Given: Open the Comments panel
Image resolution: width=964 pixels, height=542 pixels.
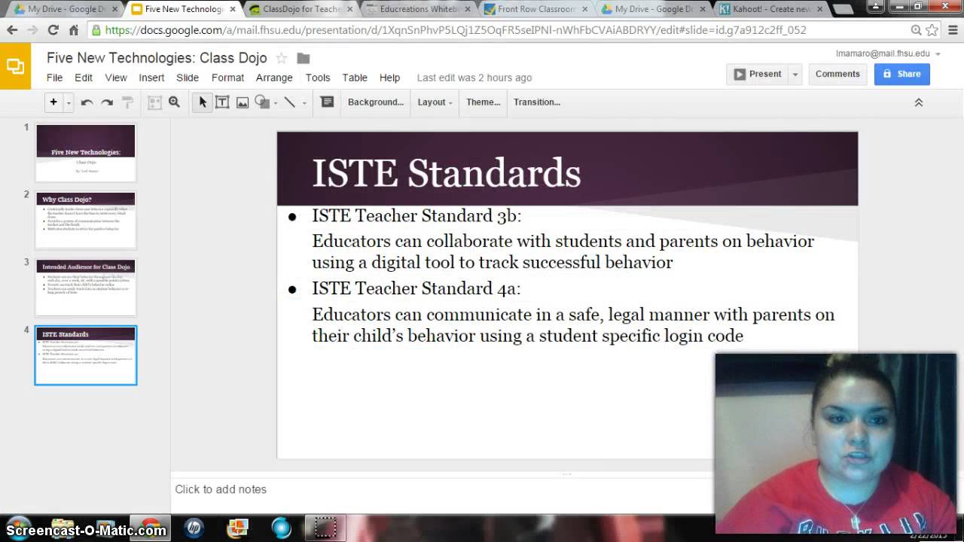Looking at the screenshot, I should [837, 74].
